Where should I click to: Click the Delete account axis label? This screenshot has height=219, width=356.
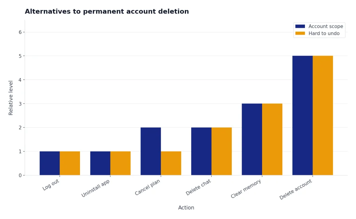(x=296, y=189)
